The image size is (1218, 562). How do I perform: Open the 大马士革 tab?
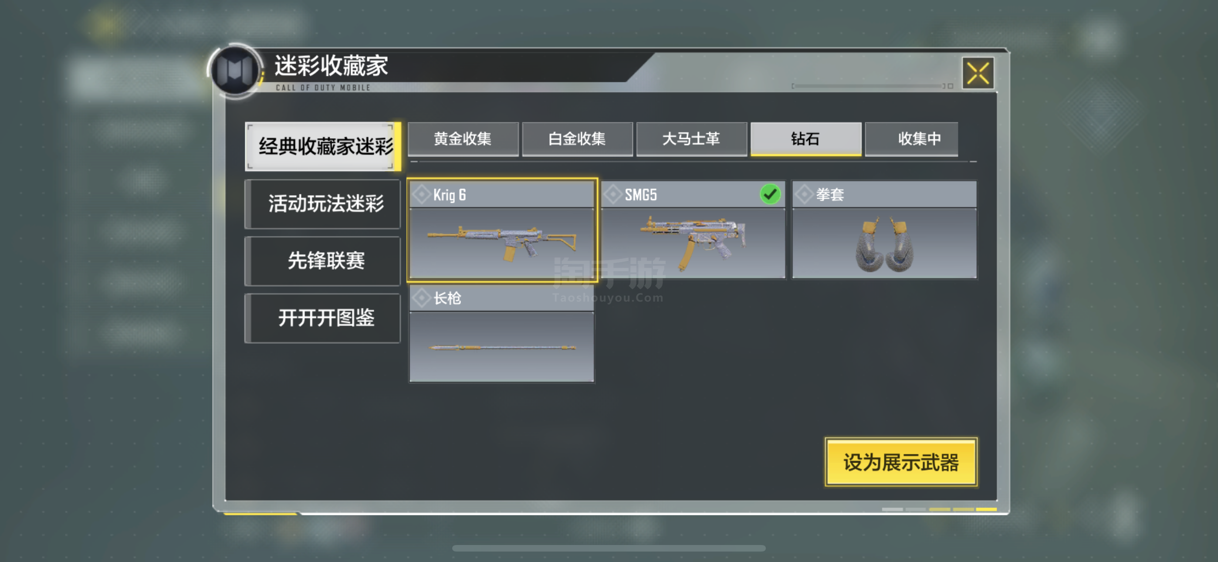point(691,139)
